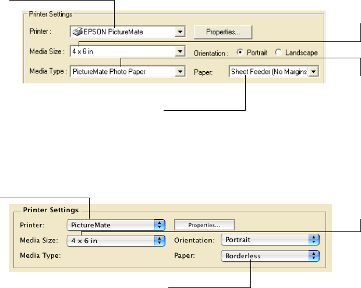This screenshot has height=288, width=361.
Task: Click the Mac Properties... button
Action: click(x=204, y=225)
